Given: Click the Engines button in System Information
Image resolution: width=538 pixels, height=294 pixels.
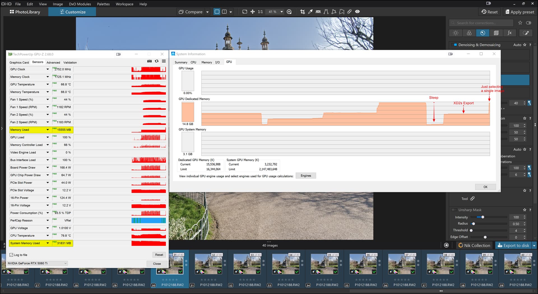Looking at the screenshot, I should pyautogui.click(x=306, y=176).
